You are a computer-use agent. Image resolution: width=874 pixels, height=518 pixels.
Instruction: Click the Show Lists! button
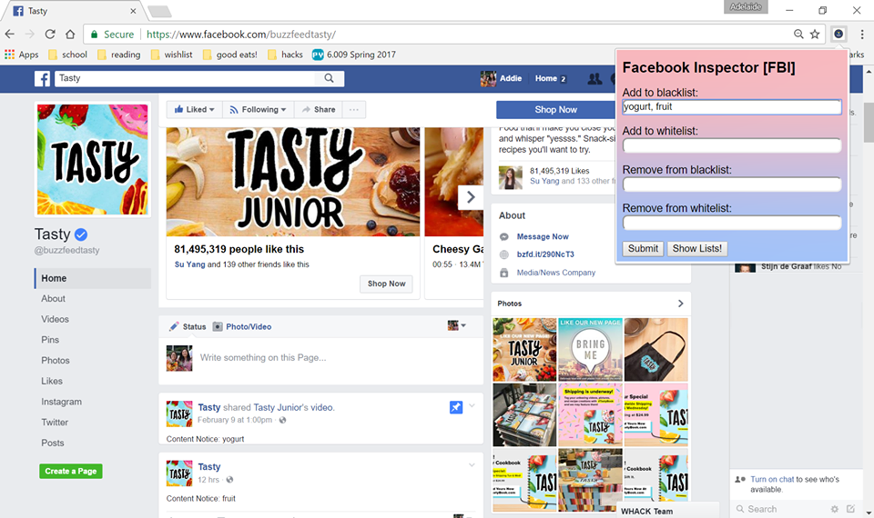click(696, 249)
